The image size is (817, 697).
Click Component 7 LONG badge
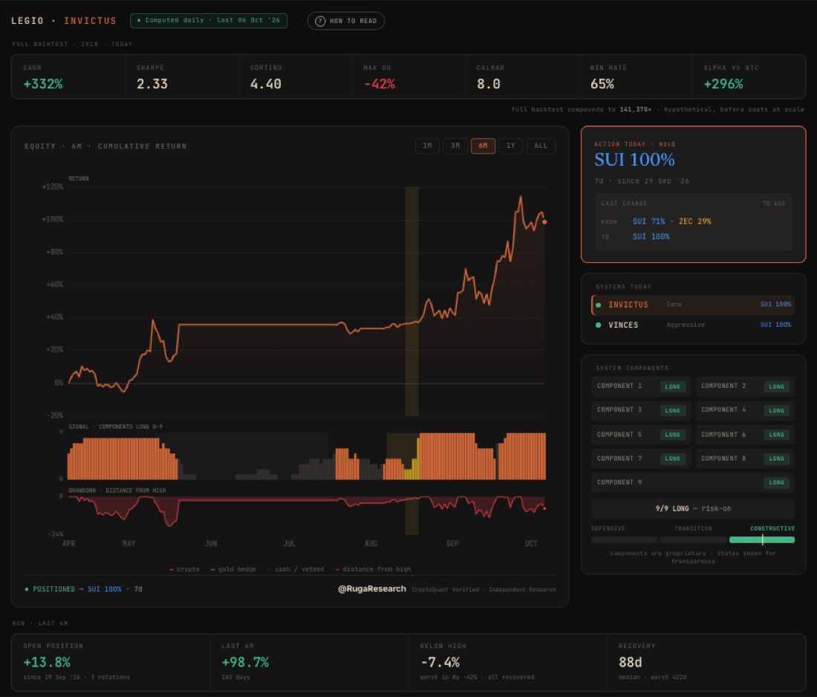click(x=672, y=458)
